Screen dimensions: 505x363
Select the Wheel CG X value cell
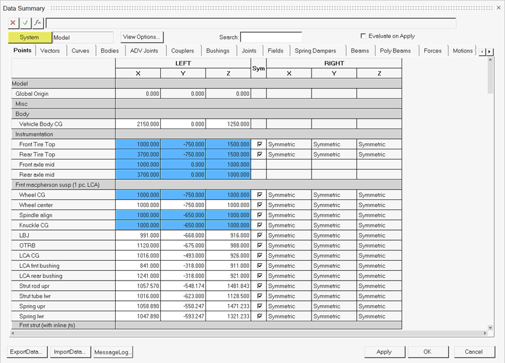(x=138, y=195)
